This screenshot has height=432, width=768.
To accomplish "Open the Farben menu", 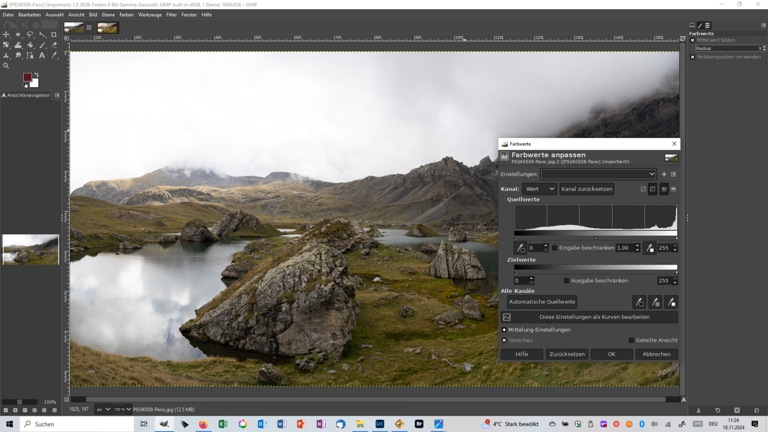I will coord(126,15).
